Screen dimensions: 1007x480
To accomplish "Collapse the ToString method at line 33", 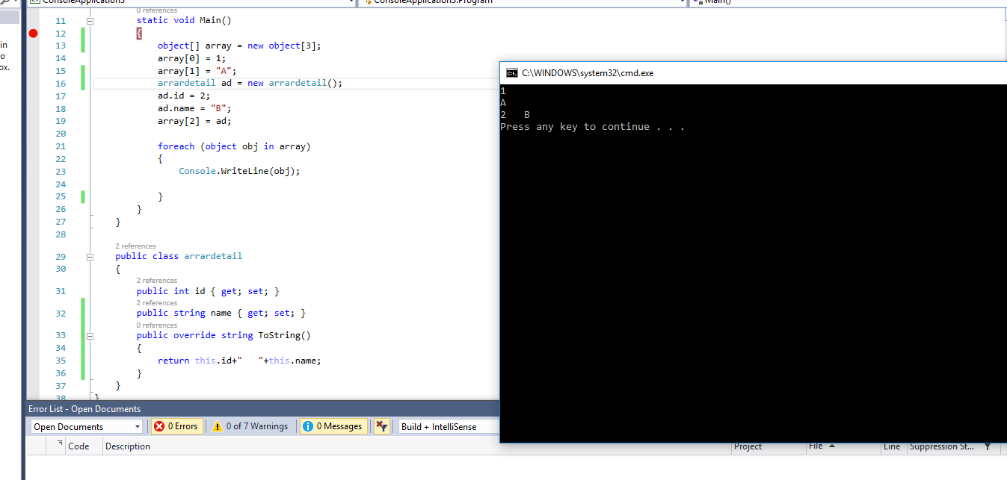I will [90, 335].
